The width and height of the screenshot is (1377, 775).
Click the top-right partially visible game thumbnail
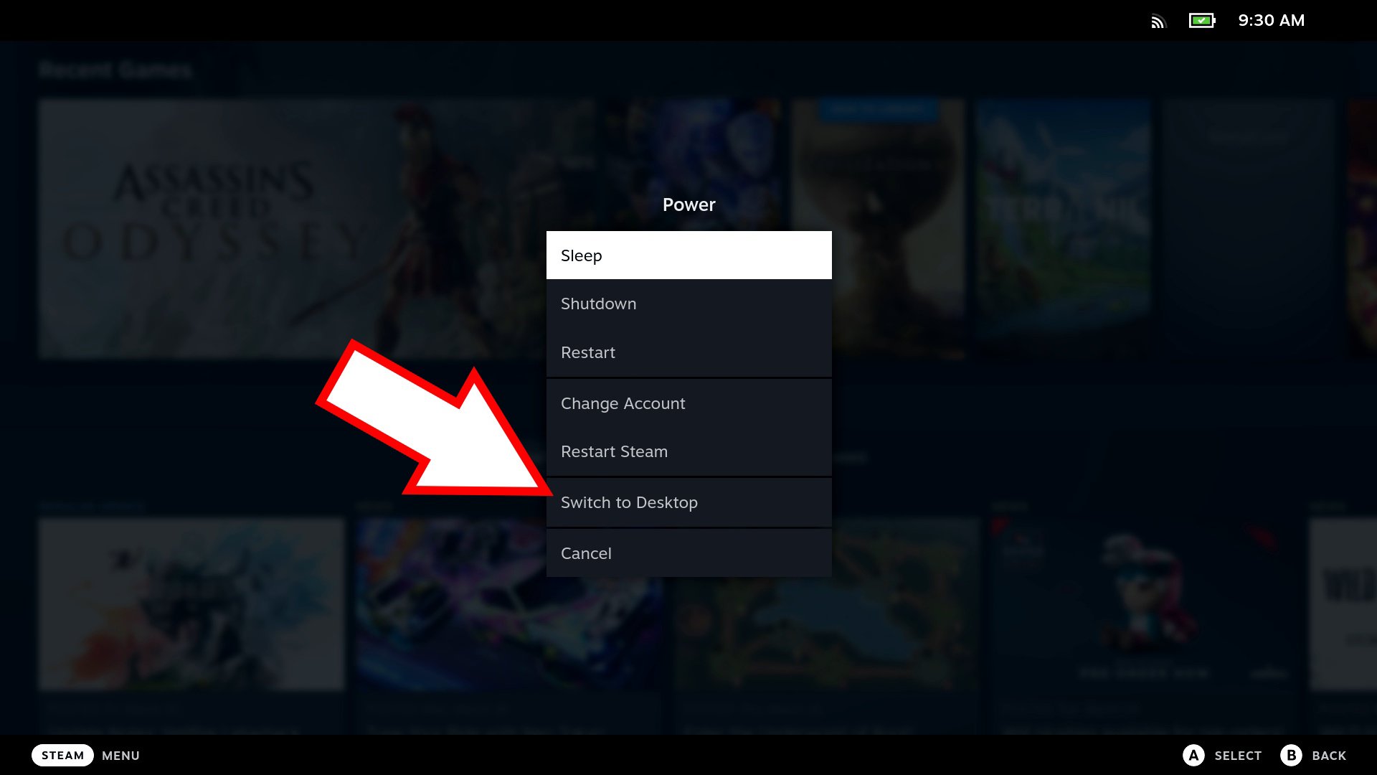[1364, 230]
